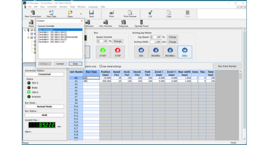Click the INCHING+ motion button
Viewport: 269px width, 145px height.
[170, 52]
